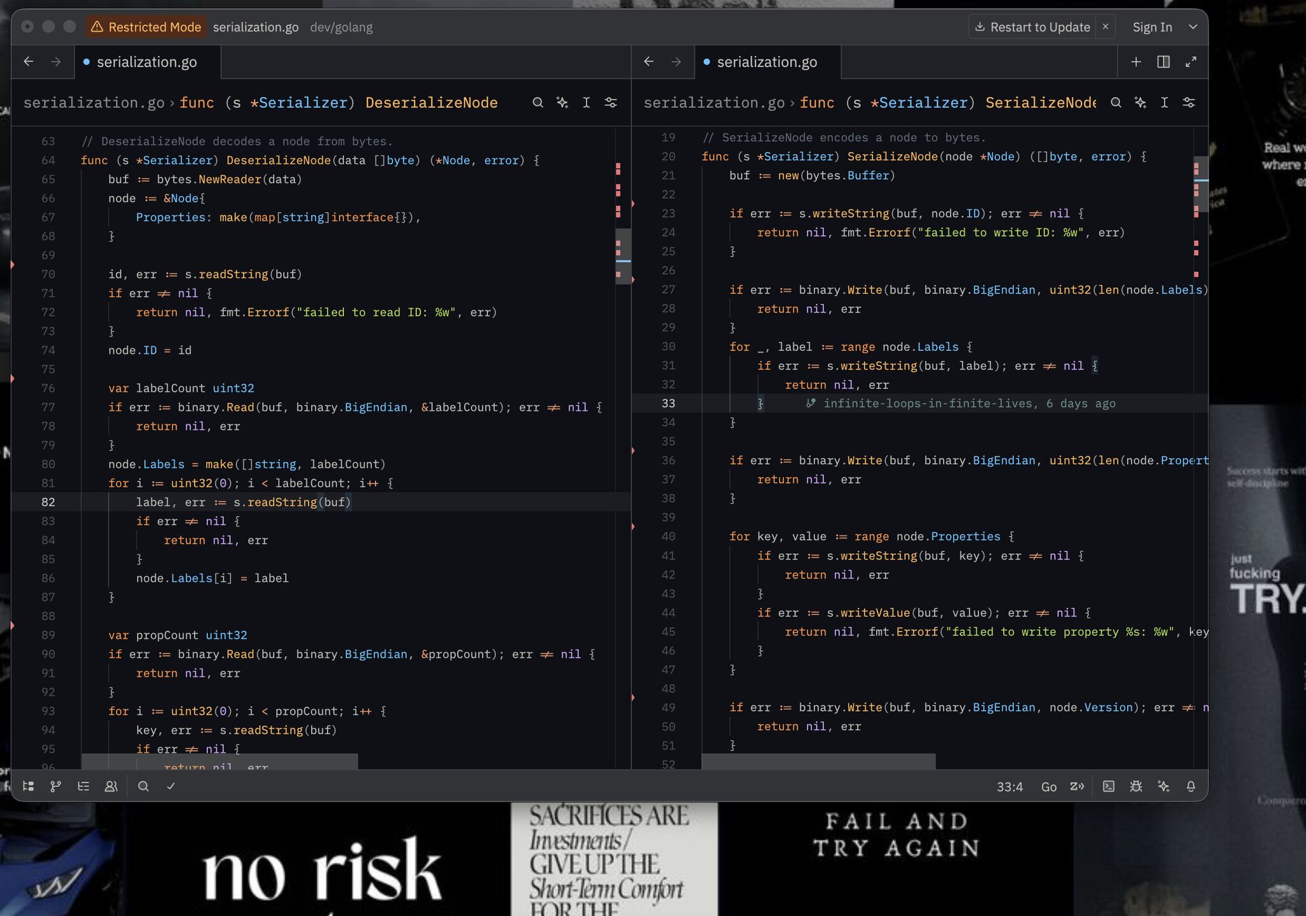Select the Go language selector
The height and width of the screenshot is (916, 1306).
pos(1049,787)
